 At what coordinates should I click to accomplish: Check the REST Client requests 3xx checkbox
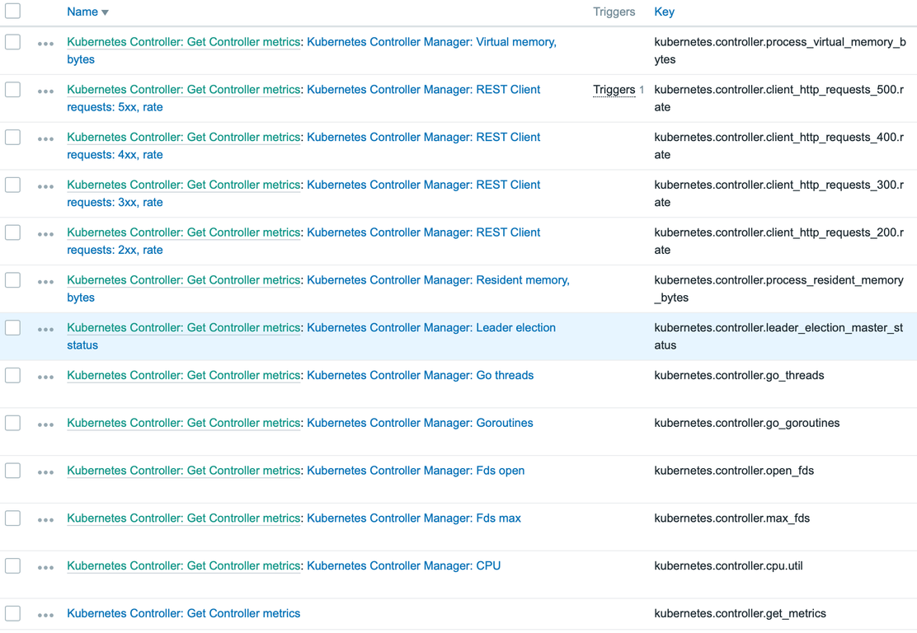point(13,185)
